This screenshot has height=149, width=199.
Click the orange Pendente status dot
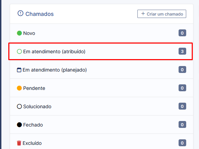click(x=19, y=88)
